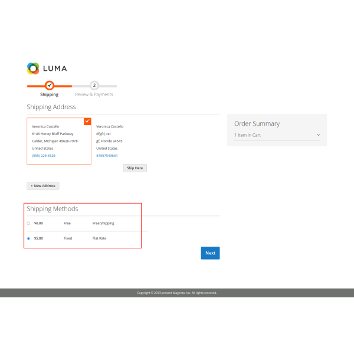Go to the Shipping step label
The height and width of the screenshot is (354, 354).
click(50, 94)
